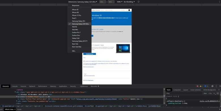Switch to Computed styles tab
This screenshot has height=111, width=221.
point(177,90)
